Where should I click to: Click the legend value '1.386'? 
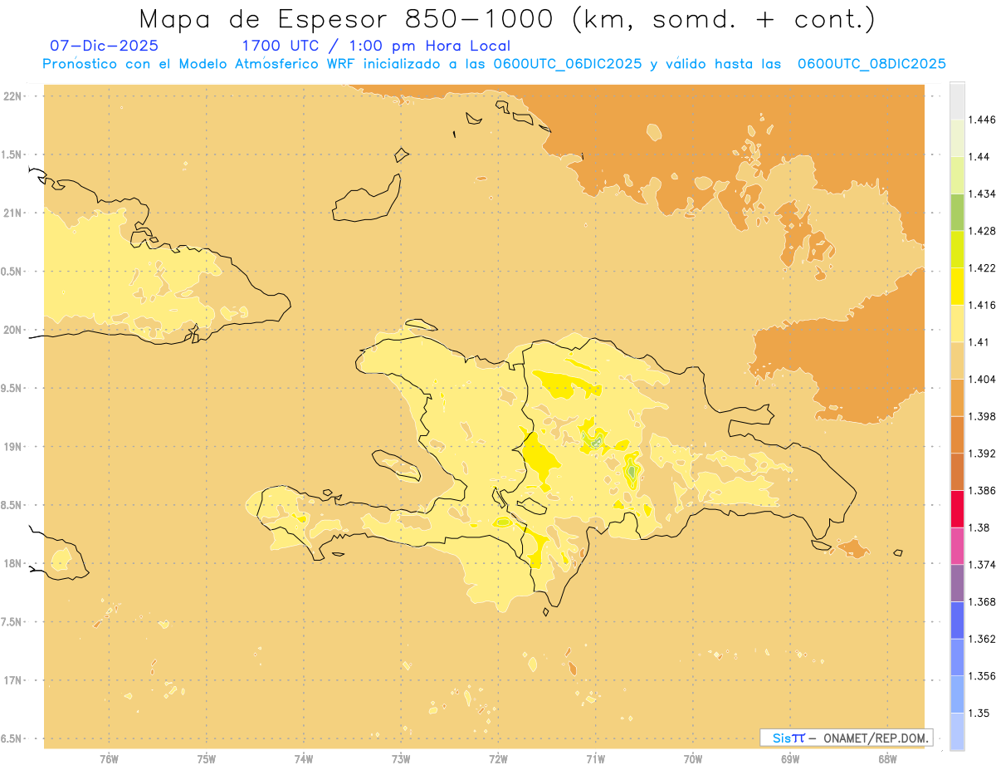coord(983,490)
